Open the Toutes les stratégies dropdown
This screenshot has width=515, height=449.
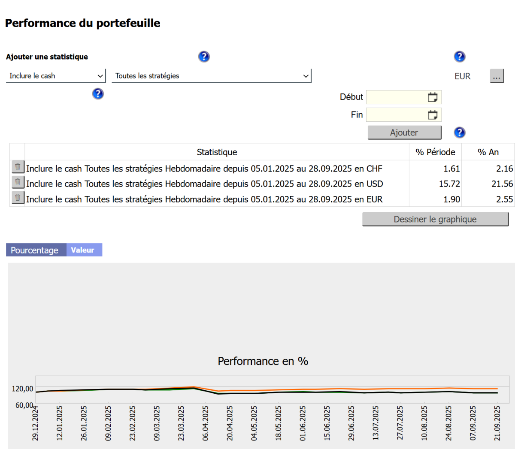[x=211, y=76]
